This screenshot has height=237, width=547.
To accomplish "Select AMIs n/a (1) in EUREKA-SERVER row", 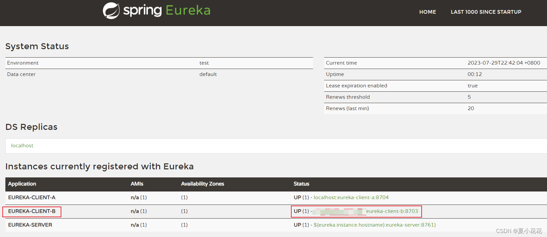I will click(x=139, y=225).
